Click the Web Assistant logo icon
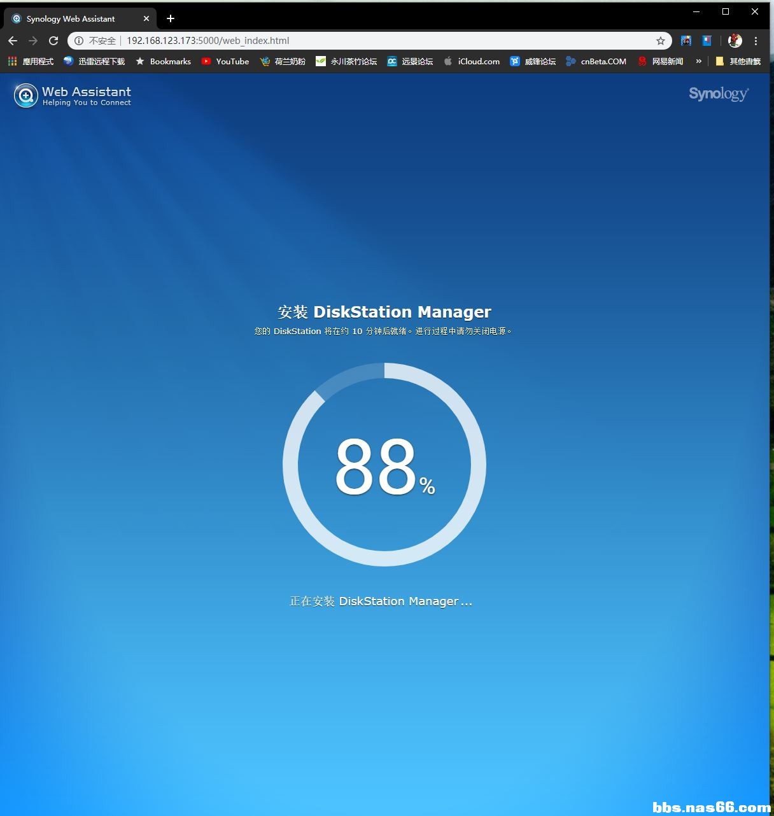This screenshot has height=816, width=774. (26, 96)
